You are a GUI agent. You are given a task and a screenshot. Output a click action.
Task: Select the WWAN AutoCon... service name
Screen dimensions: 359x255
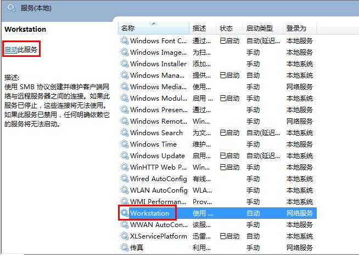[x=159, y=225]
